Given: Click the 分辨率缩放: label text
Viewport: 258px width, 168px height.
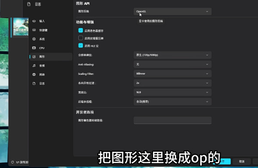Looking at the screenshot, I should click(85, 55).
